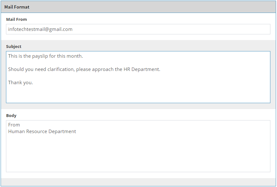This screenshot has width=277, height=187.
Task: Click the gray footer strip below Body
Action: [x=138, y=182]
